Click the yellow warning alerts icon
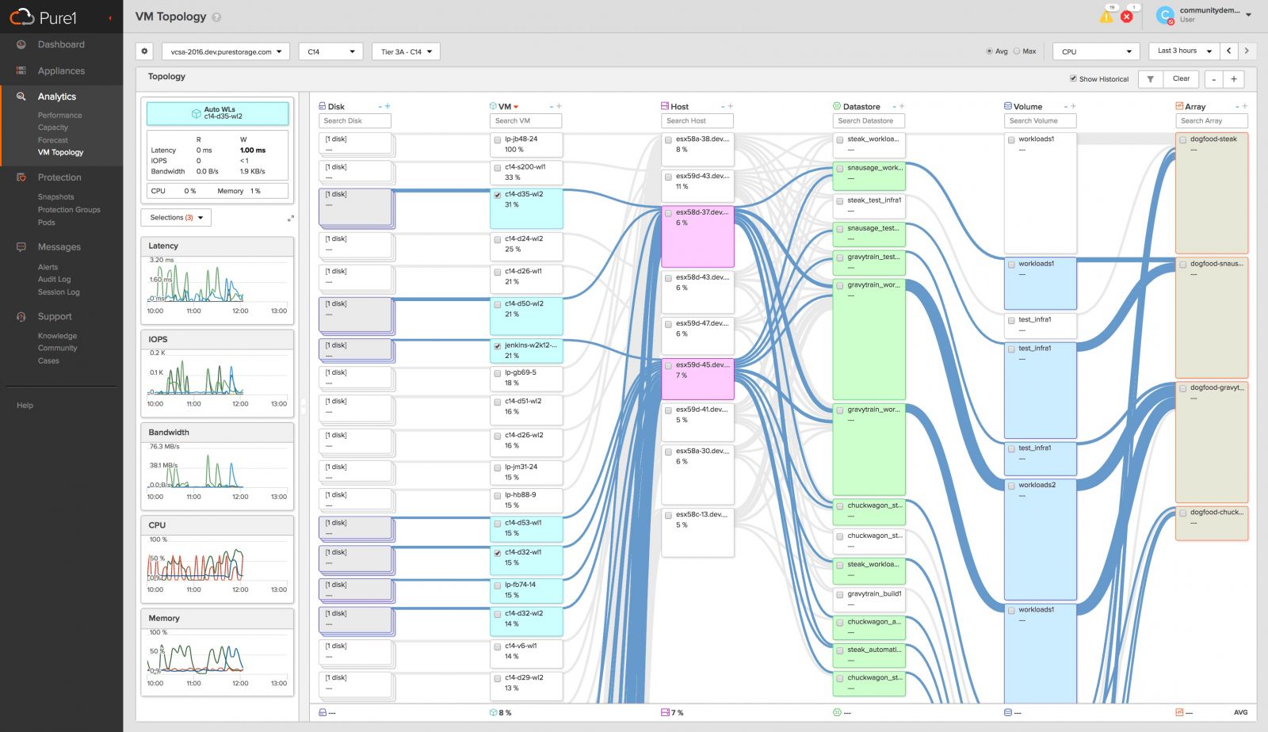 1106,17
